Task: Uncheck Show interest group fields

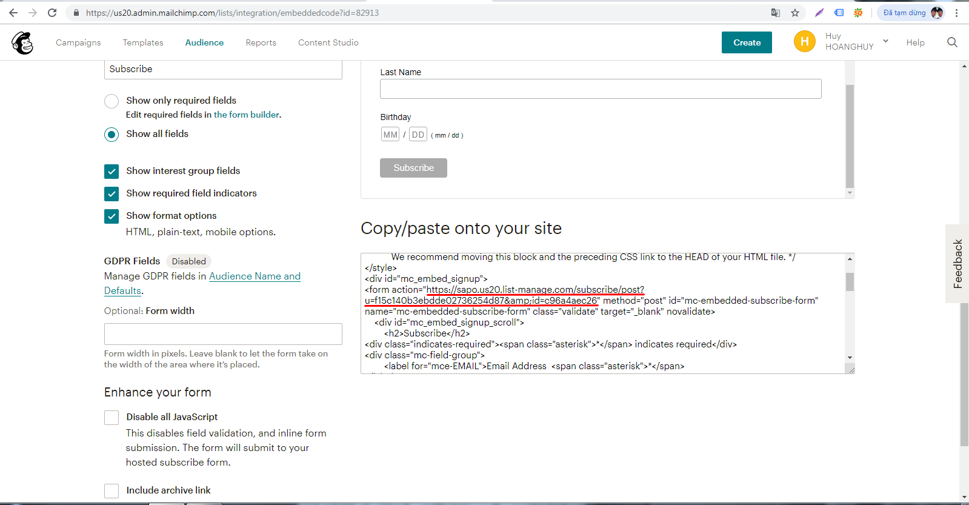Action: pos(112,172)
